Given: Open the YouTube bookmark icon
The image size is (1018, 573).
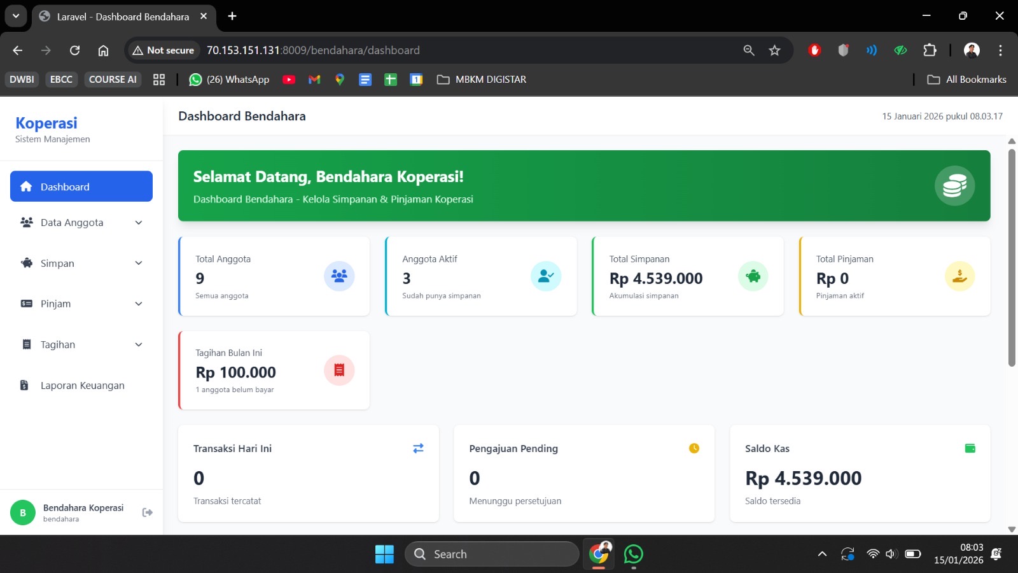Looking at the screenshot, I should pyautogui.click(x=289, y=80).
